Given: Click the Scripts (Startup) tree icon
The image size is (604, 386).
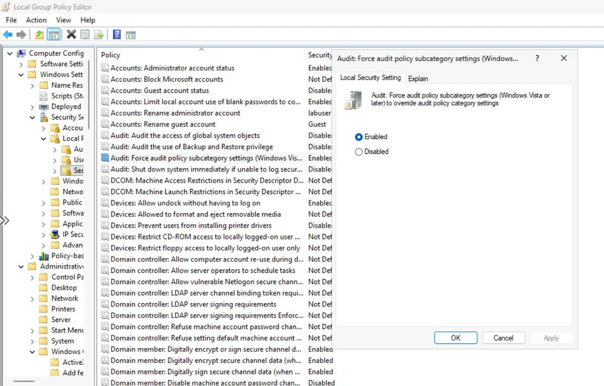Looking at the screenshot, I should click(x=44, y=96).
